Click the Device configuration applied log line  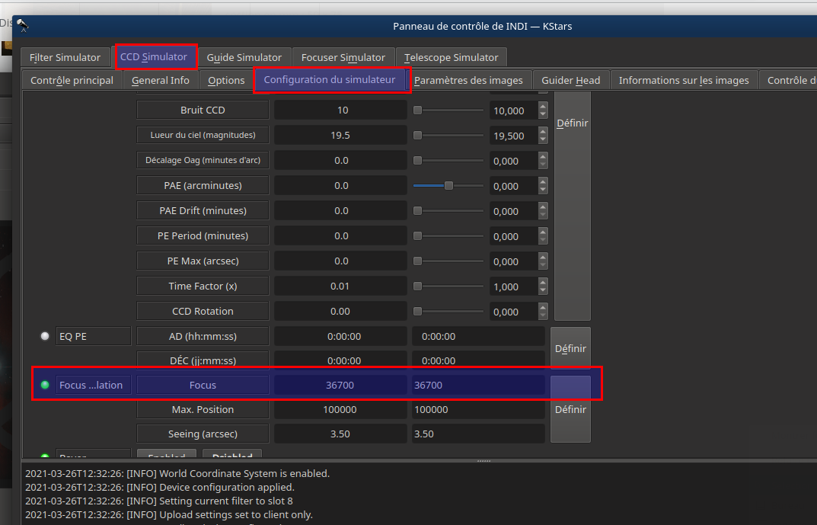pos(159,487)
